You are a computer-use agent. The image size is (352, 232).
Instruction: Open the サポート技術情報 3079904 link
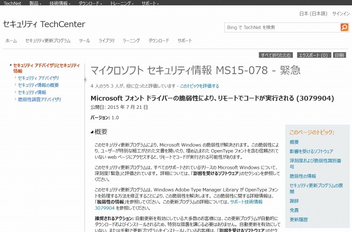(179, 205)
